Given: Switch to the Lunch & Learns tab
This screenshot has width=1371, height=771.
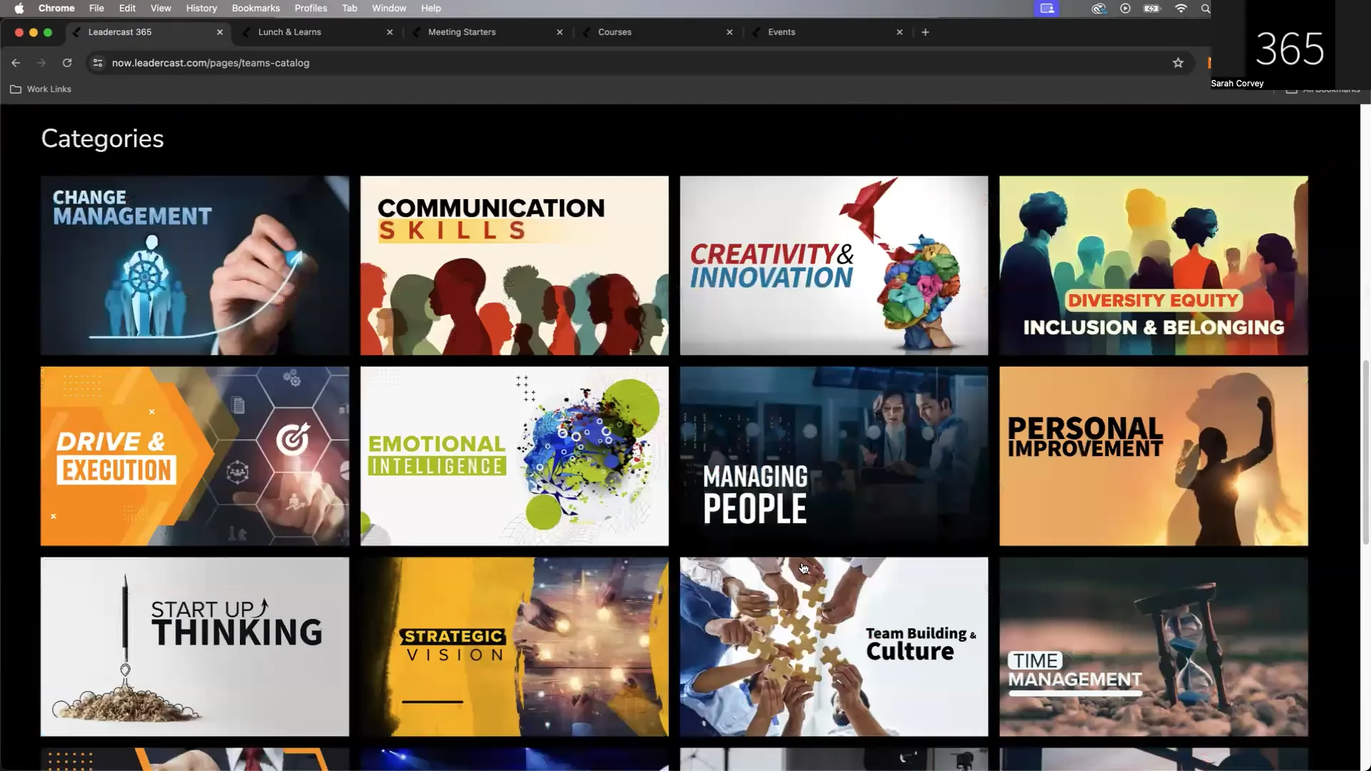Looking at the screenshot, I should (317, 32).
